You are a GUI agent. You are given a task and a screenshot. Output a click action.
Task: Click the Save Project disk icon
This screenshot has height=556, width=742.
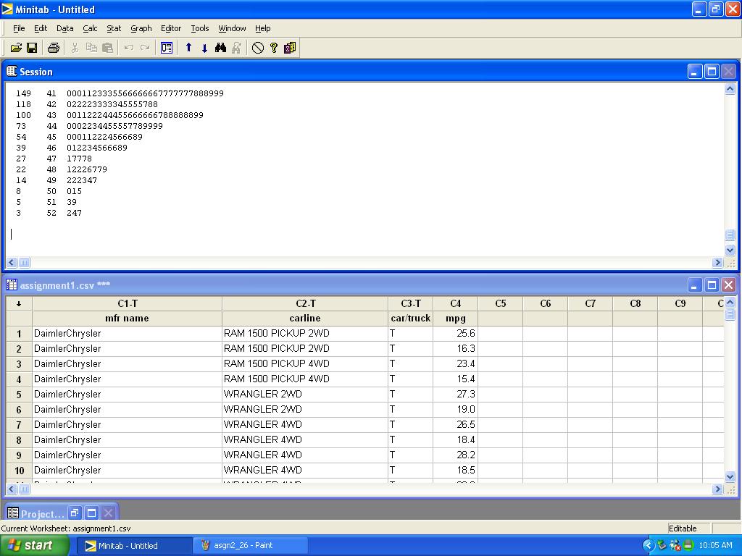coord(32,48)
